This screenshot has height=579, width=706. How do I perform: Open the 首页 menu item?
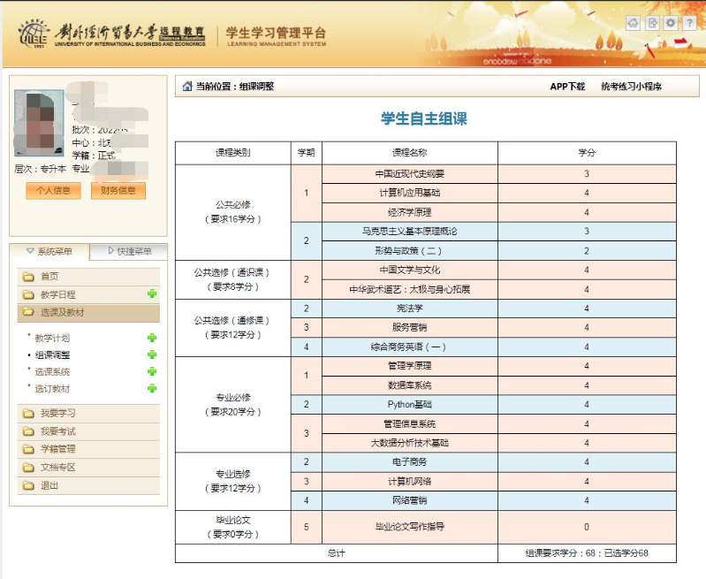pos(88,277)
